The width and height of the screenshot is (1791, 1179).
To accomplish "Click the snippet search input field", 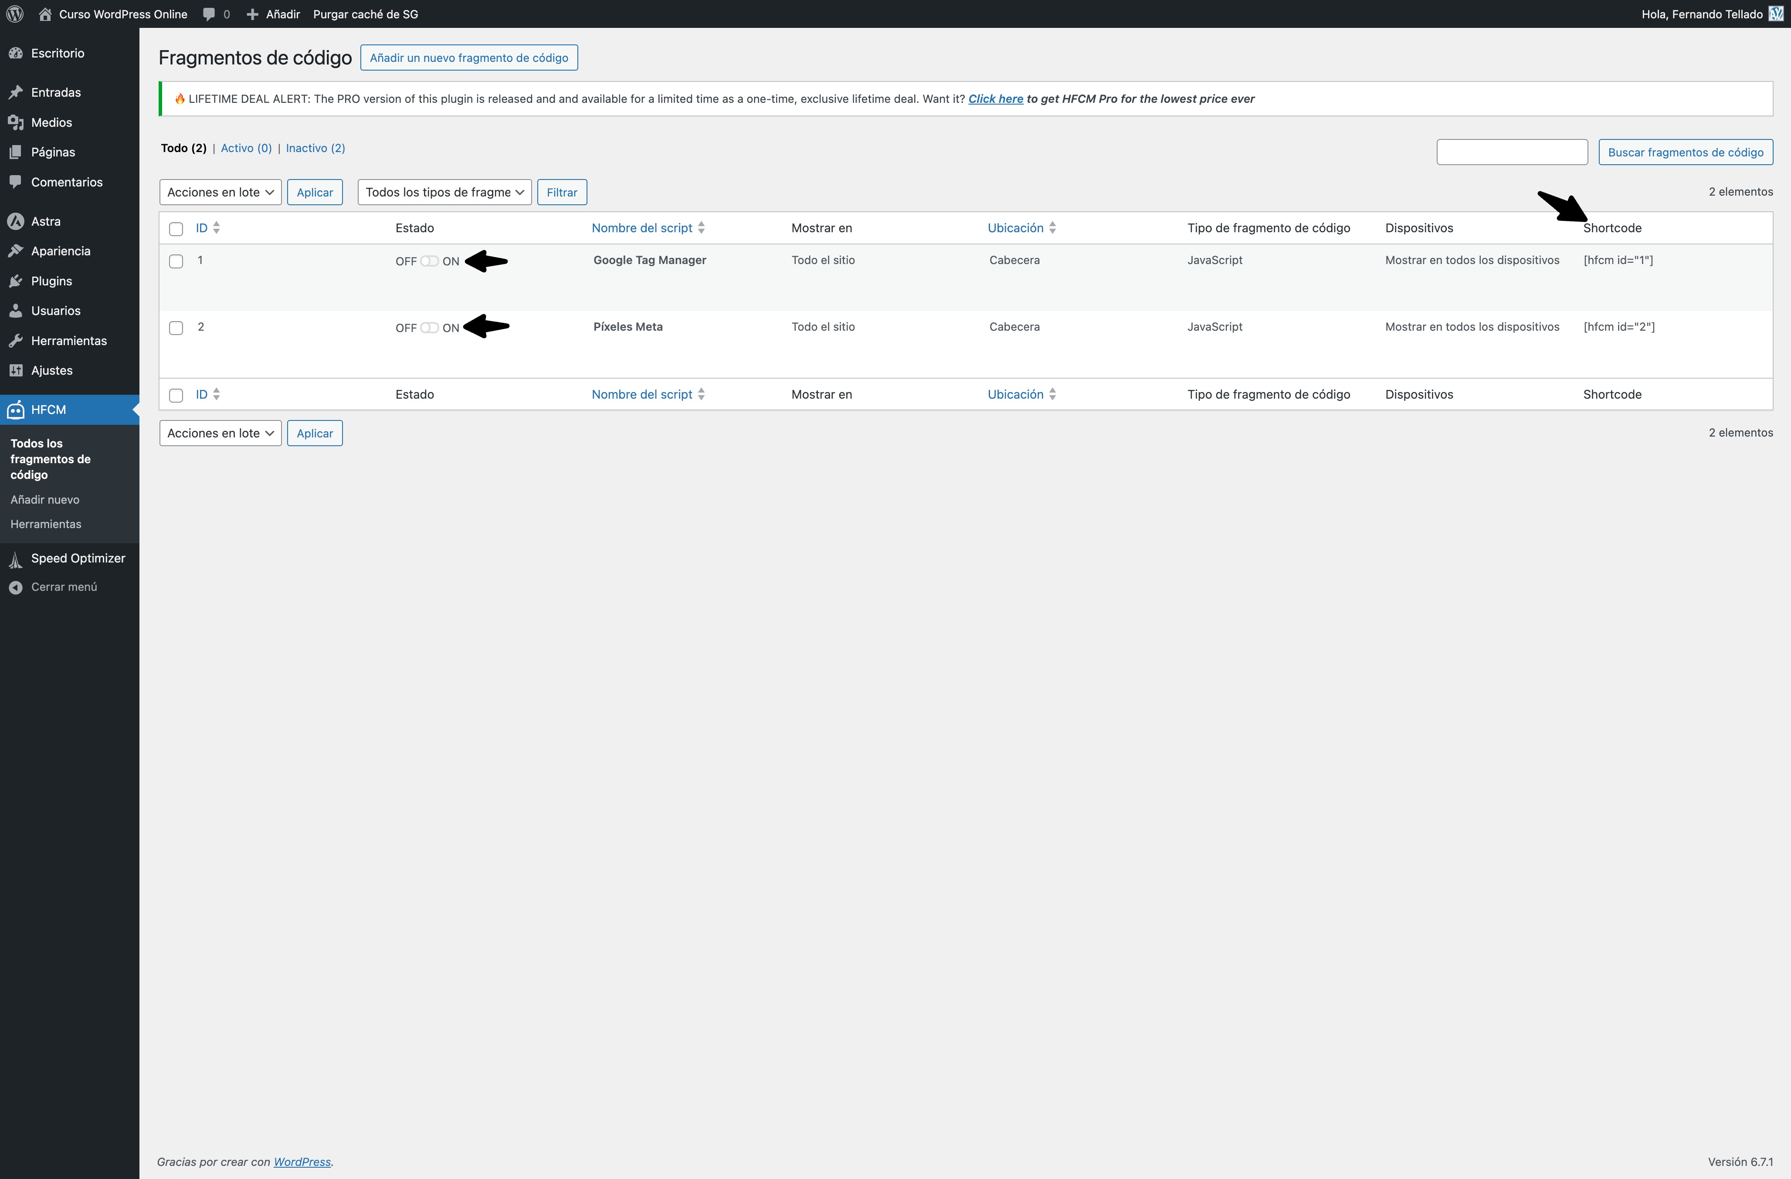I will [1511, 151].
